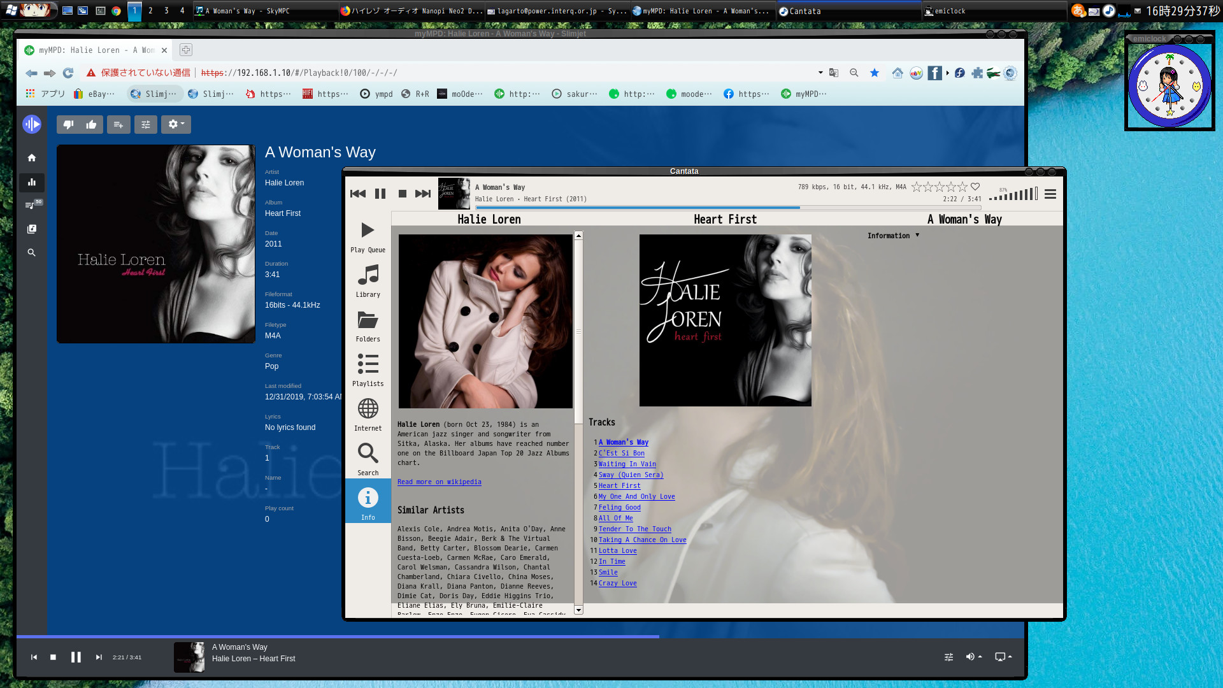Image resolution: width=1223 pixels, height=688 pixels.
Task: Open myMPD volume dropdown in footer
Action: 973,657
